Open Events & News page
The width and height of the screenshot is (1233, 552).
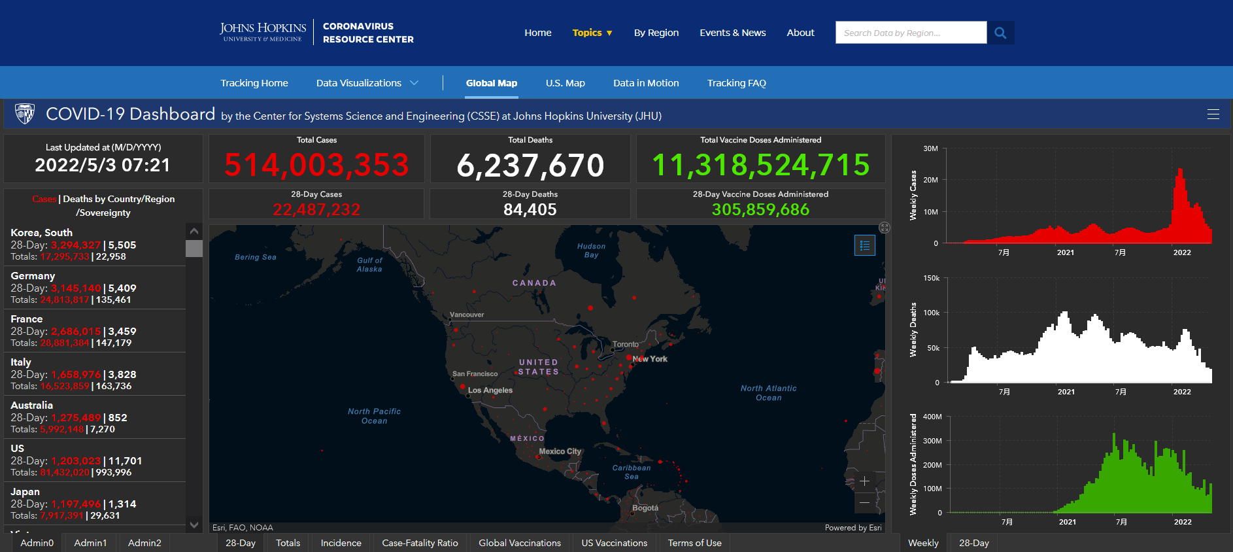(x=733, y=33)
